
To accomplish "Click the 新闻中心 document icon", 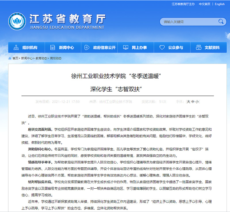I will [52, 48].
